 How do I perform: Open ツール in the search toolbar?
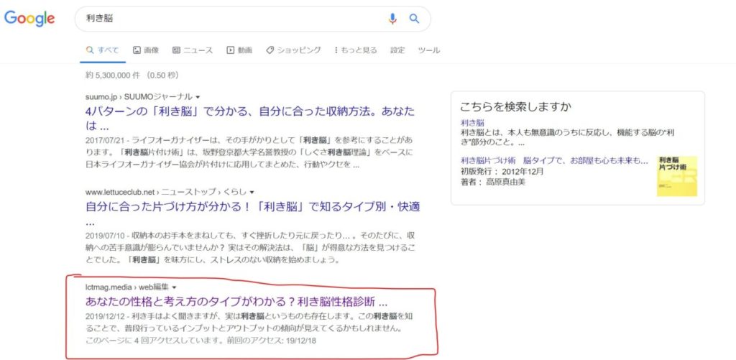click(429, 50)
